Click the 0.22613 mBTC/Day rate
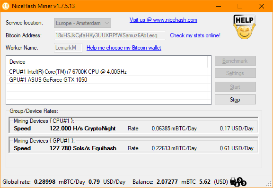Image resolution: width=273 pixels, height=188 pixels. [174, 148]
